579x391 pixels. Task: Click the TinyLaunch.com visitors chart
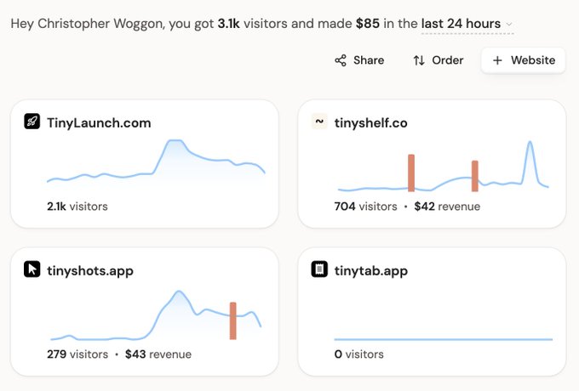coord(156,161)
